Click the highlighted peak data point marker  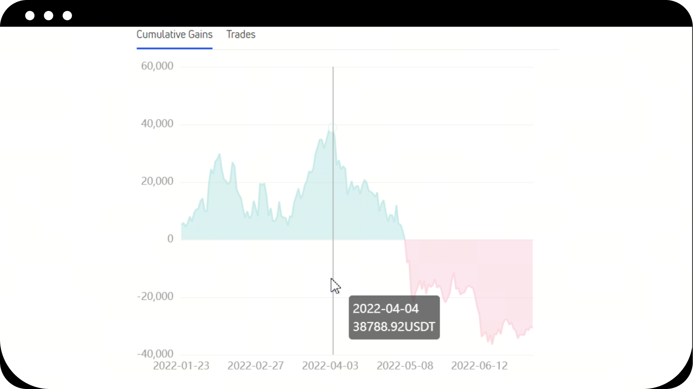[333, 127]
